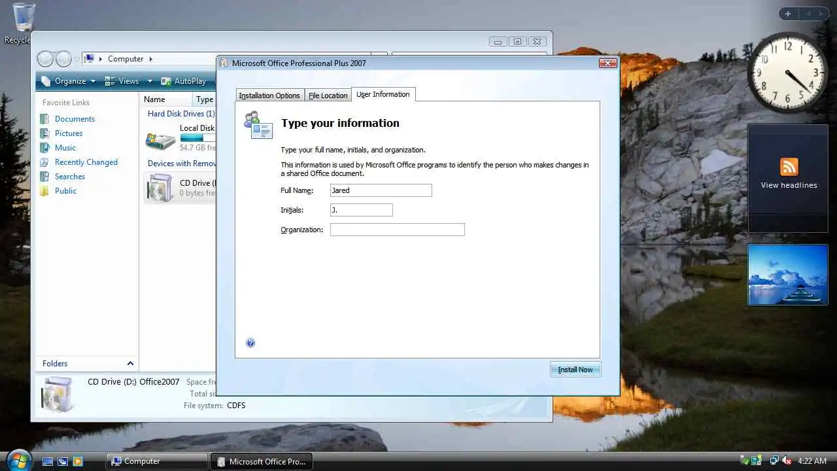Click the RSS feed headlines icon
This screenshot has width=837, height=471.
(789, 167)
